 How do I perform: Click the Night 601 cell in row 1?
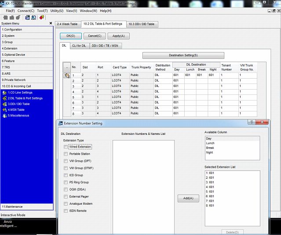214,75
